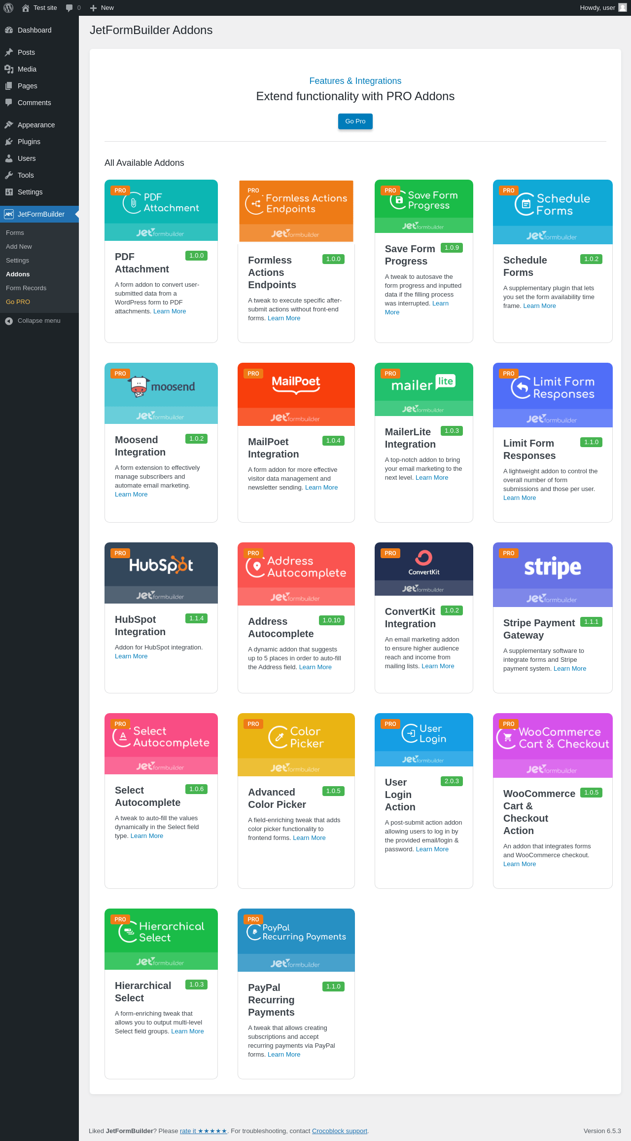Screen dimensions: 631x1141
Task: Click the Appearance paintbrush icon
Action: tap(9, 125)
